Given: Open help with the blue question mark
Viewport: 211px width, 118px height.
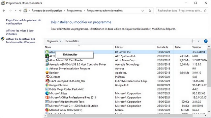Looking at the screenshot, I should [x=206, y=41].
